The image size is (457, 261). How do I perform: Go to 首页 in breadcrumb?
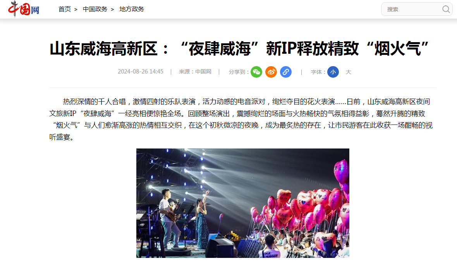65,9
